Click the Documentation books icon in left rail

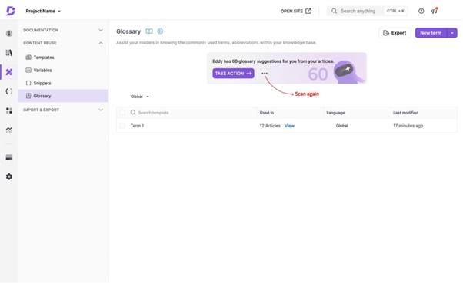click(9, 53)
